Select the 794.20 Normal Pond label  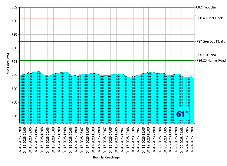pos(211,61)
